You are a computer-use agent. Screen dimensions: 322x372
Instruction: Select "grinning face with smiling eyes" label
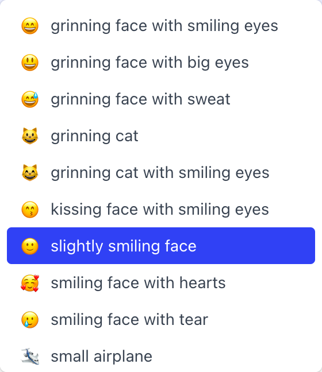[x=164, y=26]
